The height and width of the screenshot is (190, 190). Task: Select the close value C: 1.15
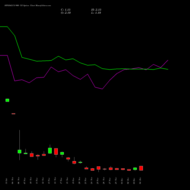(66, 10)
